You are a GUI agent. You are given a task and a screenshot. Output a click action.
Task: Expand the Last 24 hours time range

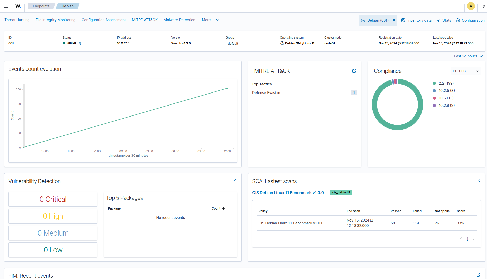(x=468, y=56)
